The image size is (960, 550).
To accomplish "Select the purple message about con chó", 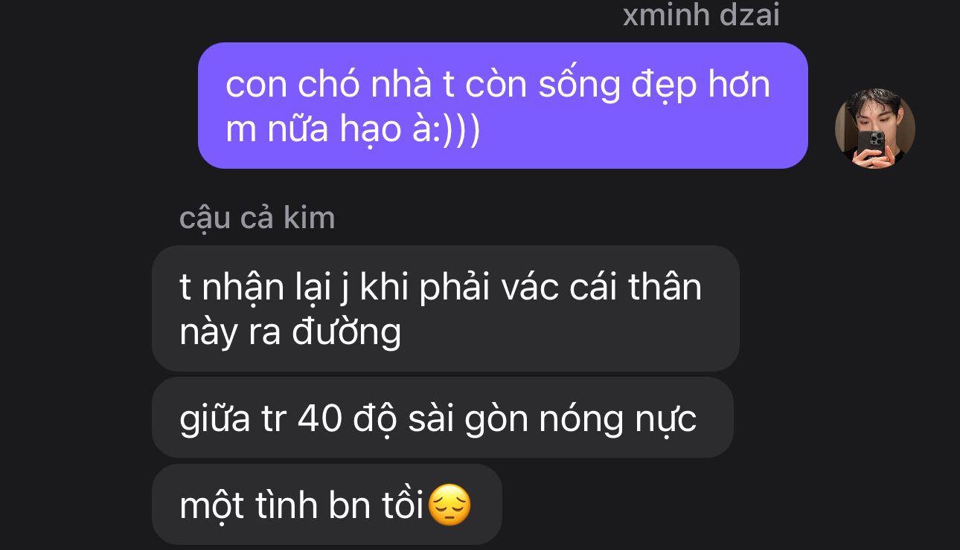I will [502, 106].
